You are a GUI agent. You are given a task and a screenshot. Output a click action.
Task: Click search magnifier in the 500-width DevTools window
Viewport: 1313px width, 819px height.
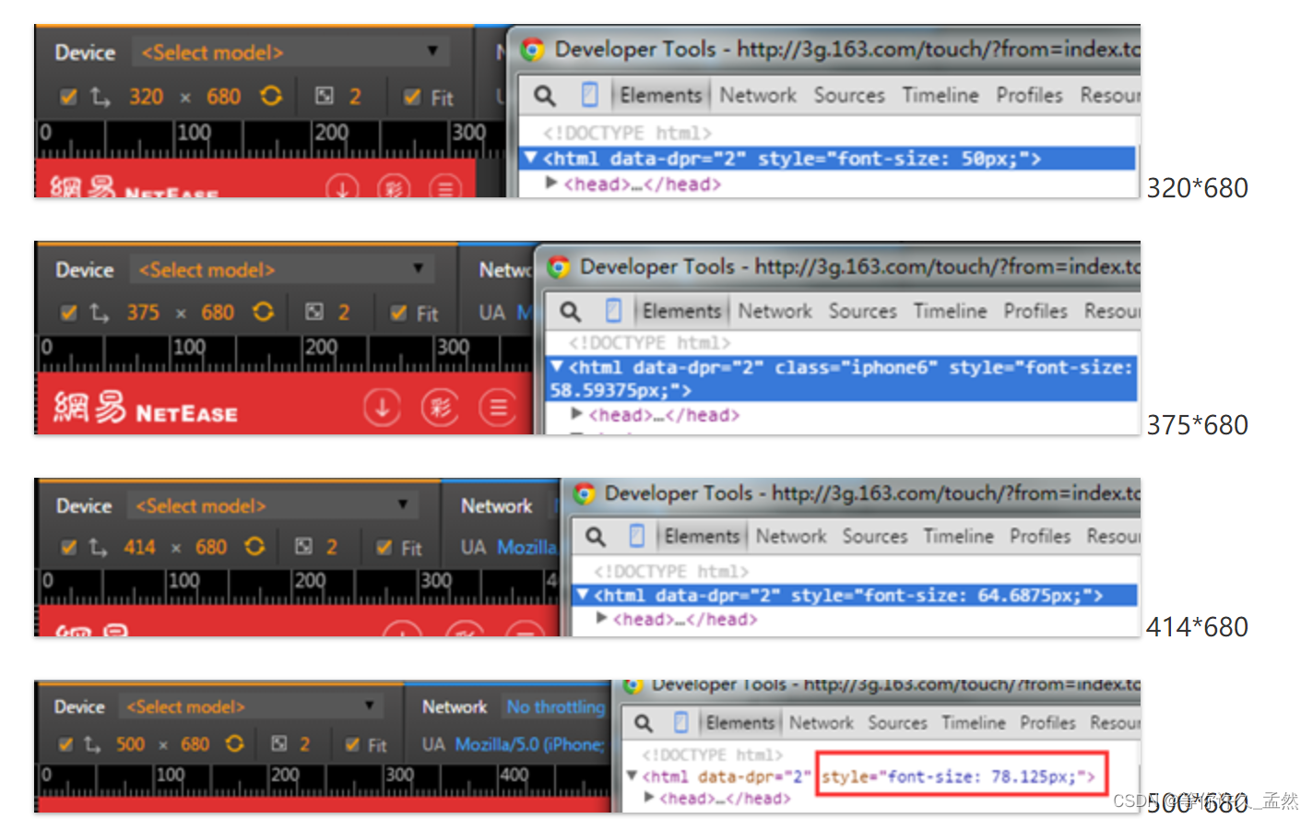[x=644, y=722]
